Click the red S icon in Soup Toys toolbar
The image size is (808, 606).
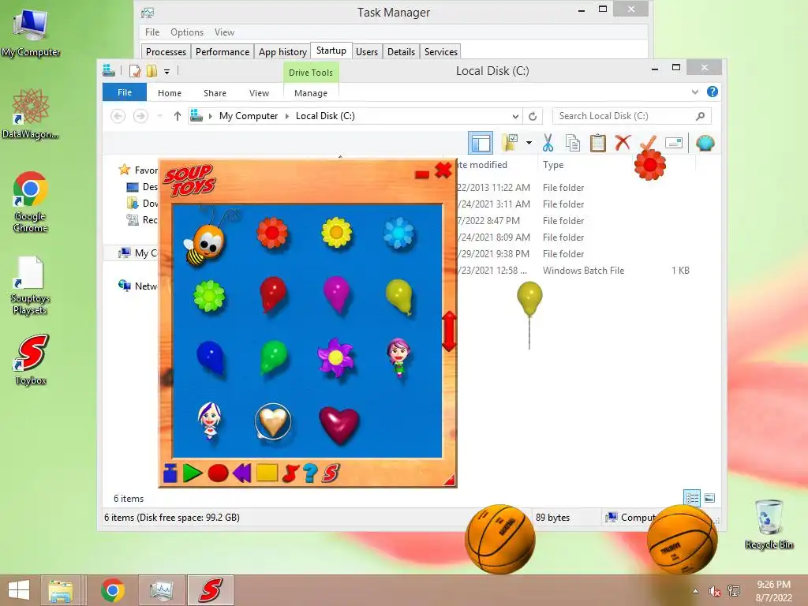pyautogui.click(x=331, y=473)
